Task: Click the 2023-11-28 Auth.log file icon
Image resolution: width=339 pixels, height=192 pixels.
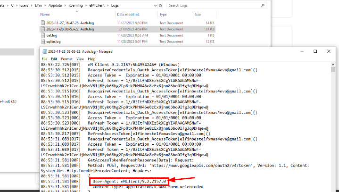Action: pos(43,29)
